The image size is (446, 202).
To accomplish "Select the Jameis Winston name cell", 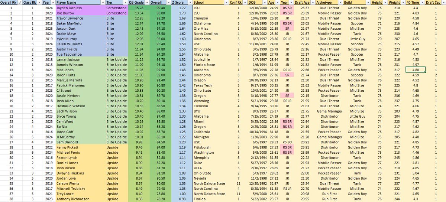I will (80, 64).
